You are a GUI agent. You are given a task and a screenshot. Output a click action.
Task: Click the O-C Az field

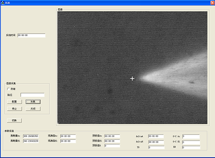191,136
